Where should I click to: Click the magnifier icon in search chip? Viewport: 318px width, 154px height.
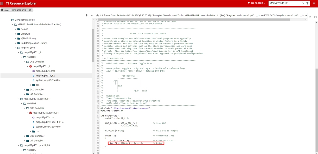[3, 10]
